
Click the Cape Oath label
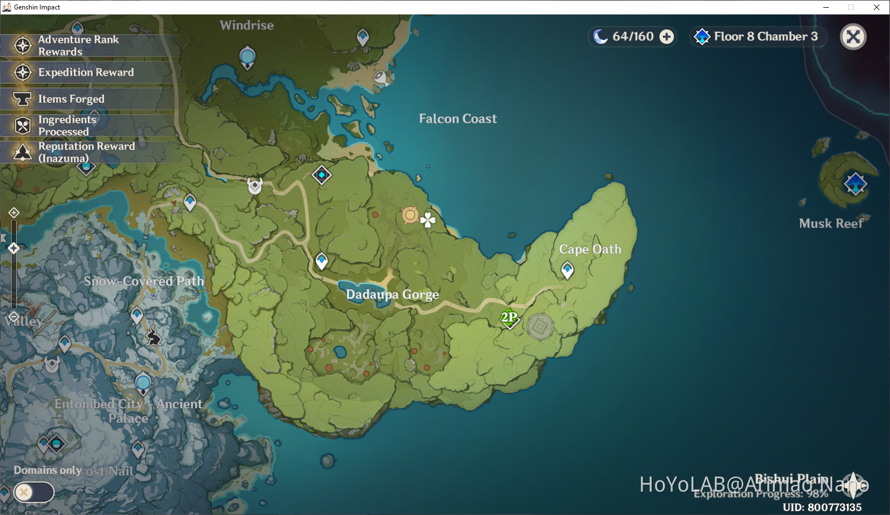[x=590, y=249]
